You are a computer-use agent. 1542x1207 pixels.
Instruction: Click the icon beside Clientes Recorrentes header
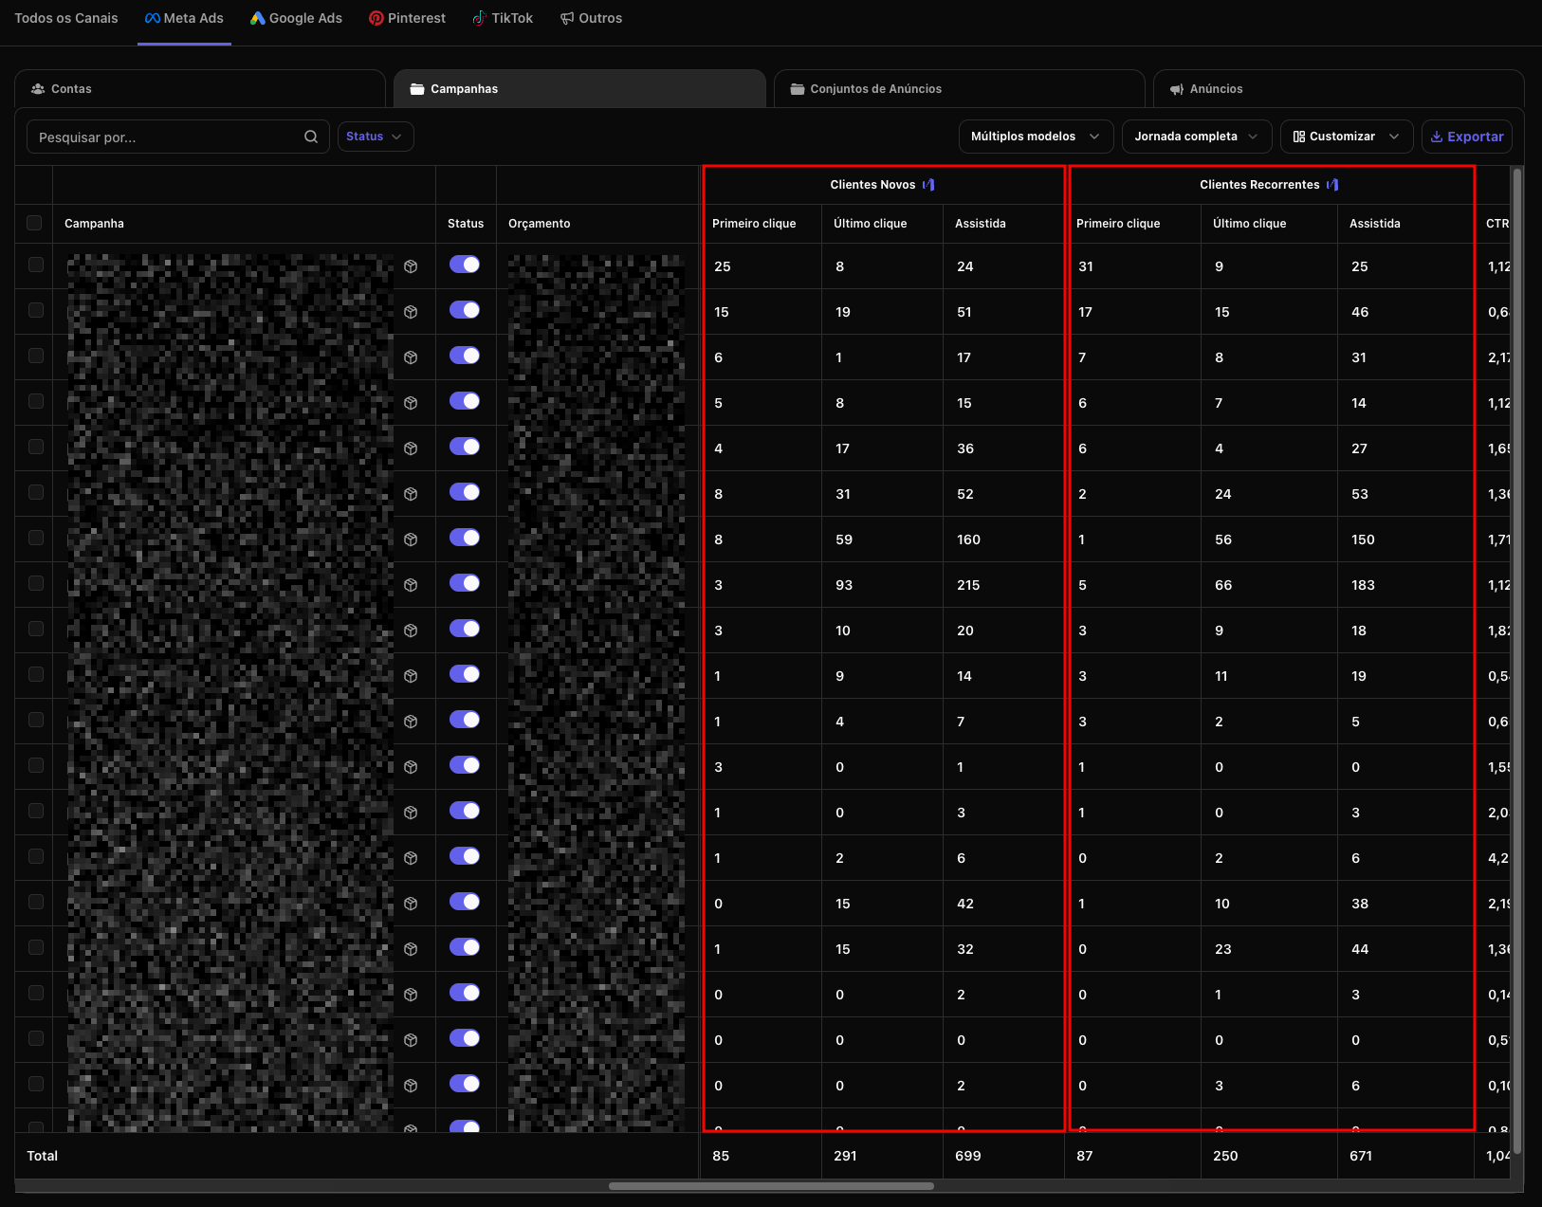[1332, 185]
